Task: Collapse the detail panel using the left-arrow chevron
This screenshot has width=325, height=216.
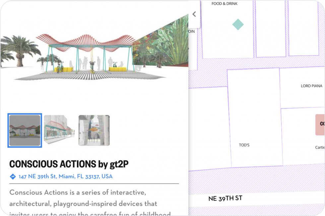Action: pyautogui.click(x=194, y=14)
